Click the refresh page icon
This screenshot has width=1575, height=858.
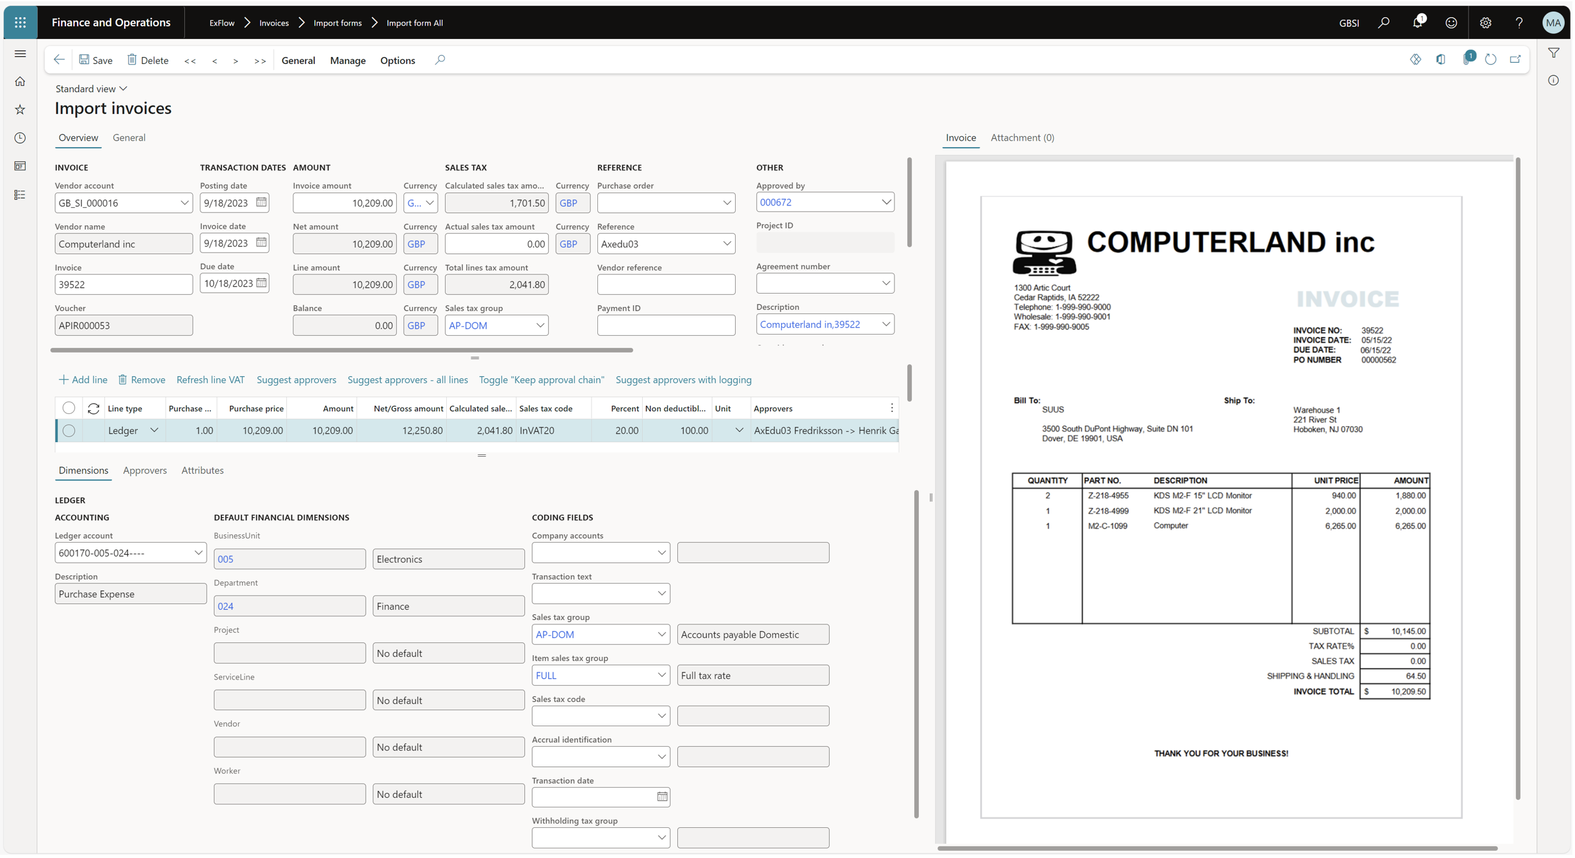coord(1490,60)
